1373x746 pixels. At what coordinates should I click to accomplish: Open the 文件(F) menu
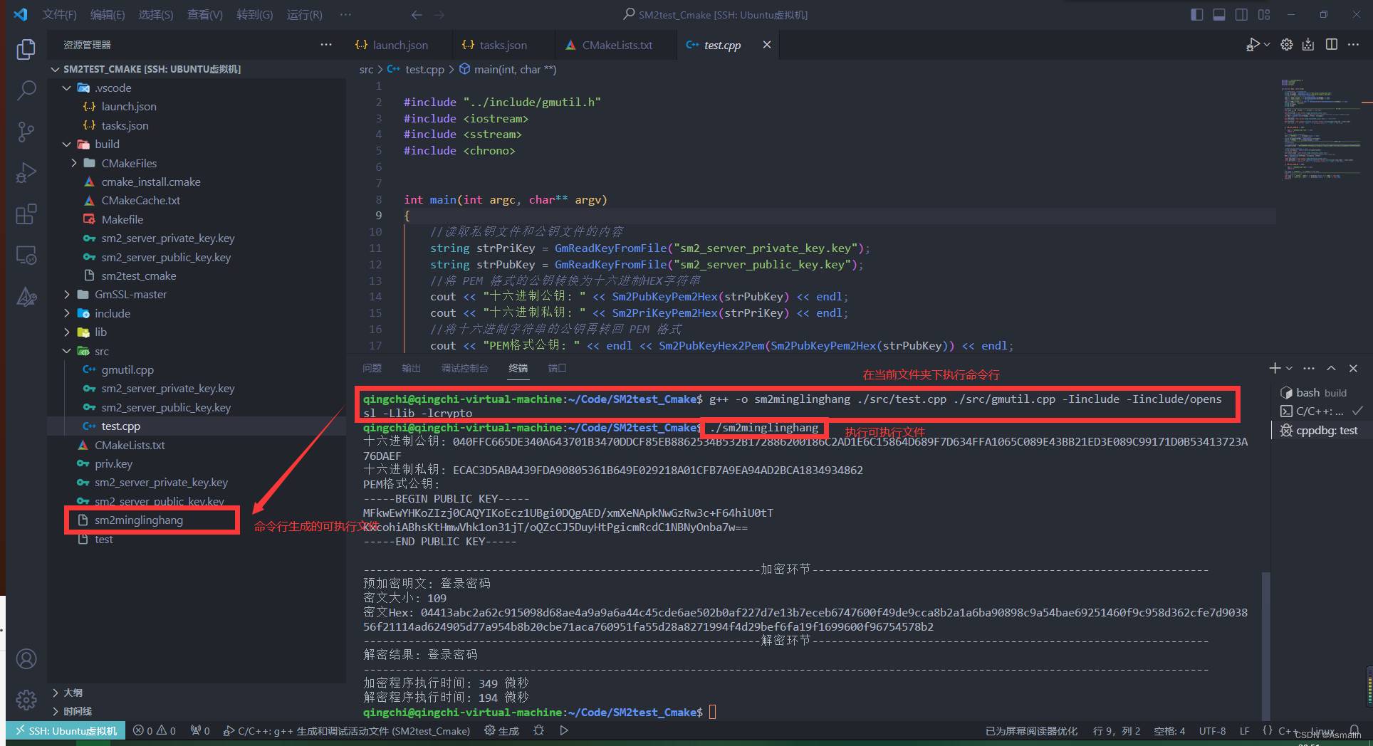59,14
